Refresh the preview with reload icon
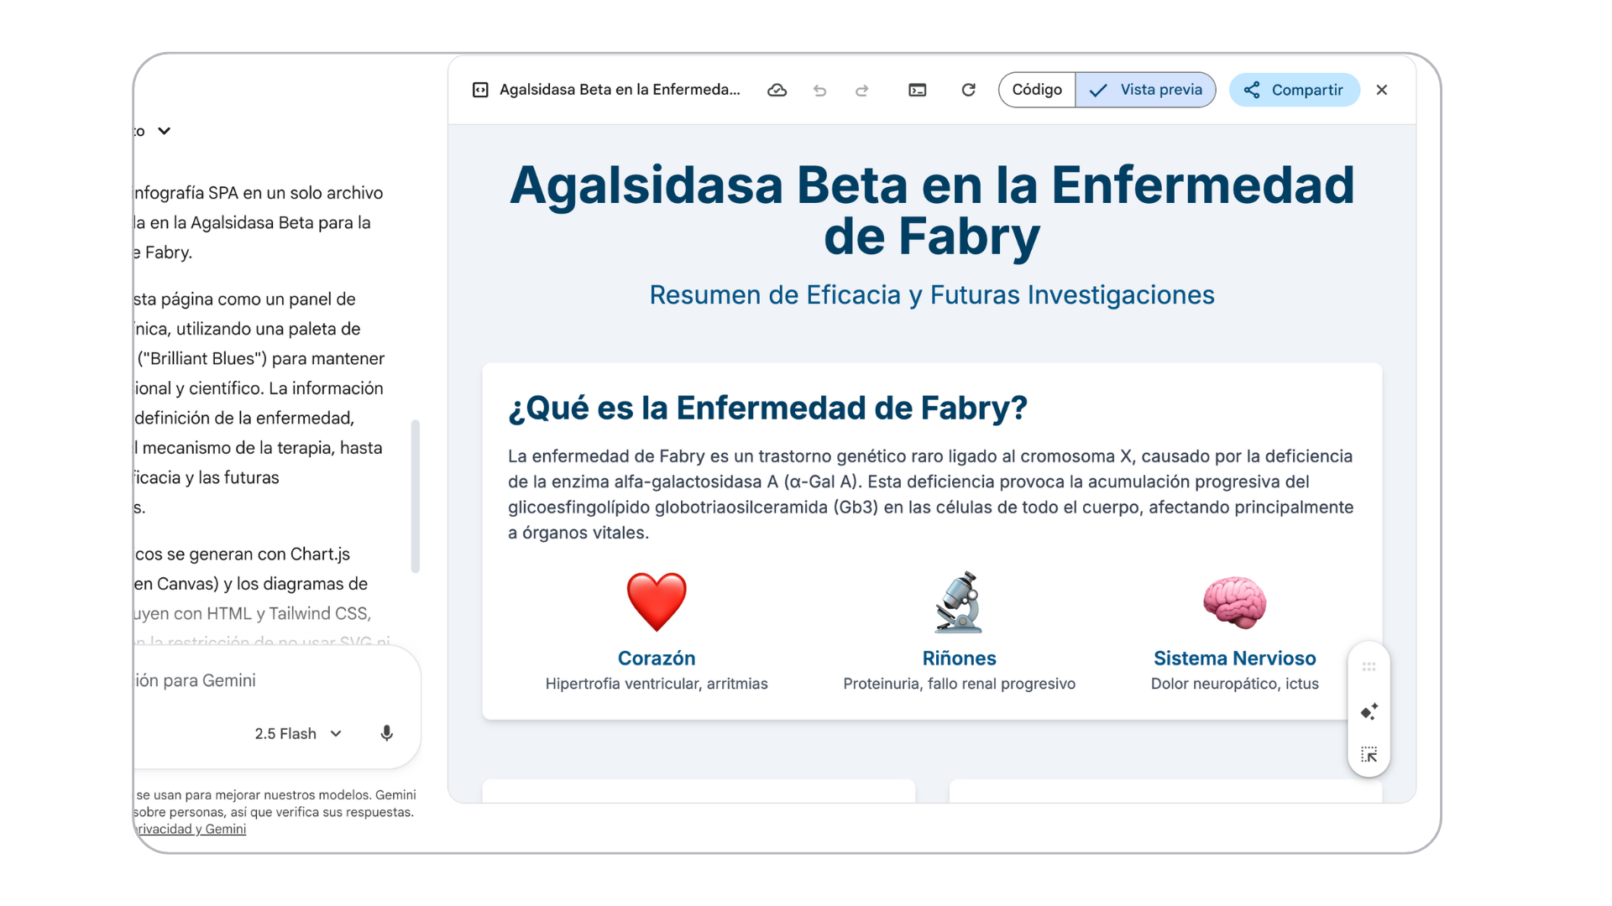This screenshot has height=906, width=1612. 968,90
